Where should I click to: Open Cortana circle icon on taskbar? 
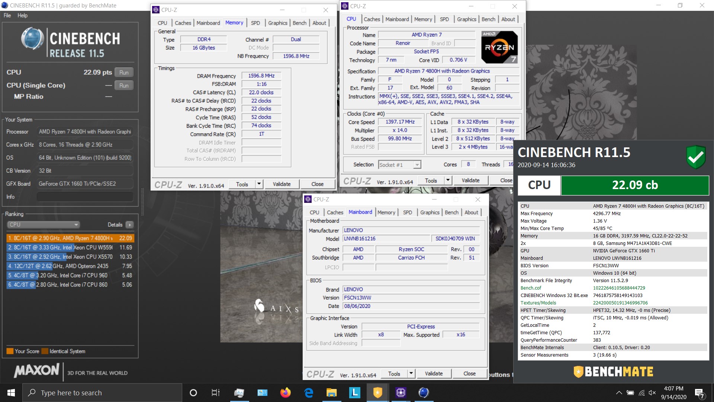tap(193, 393)
